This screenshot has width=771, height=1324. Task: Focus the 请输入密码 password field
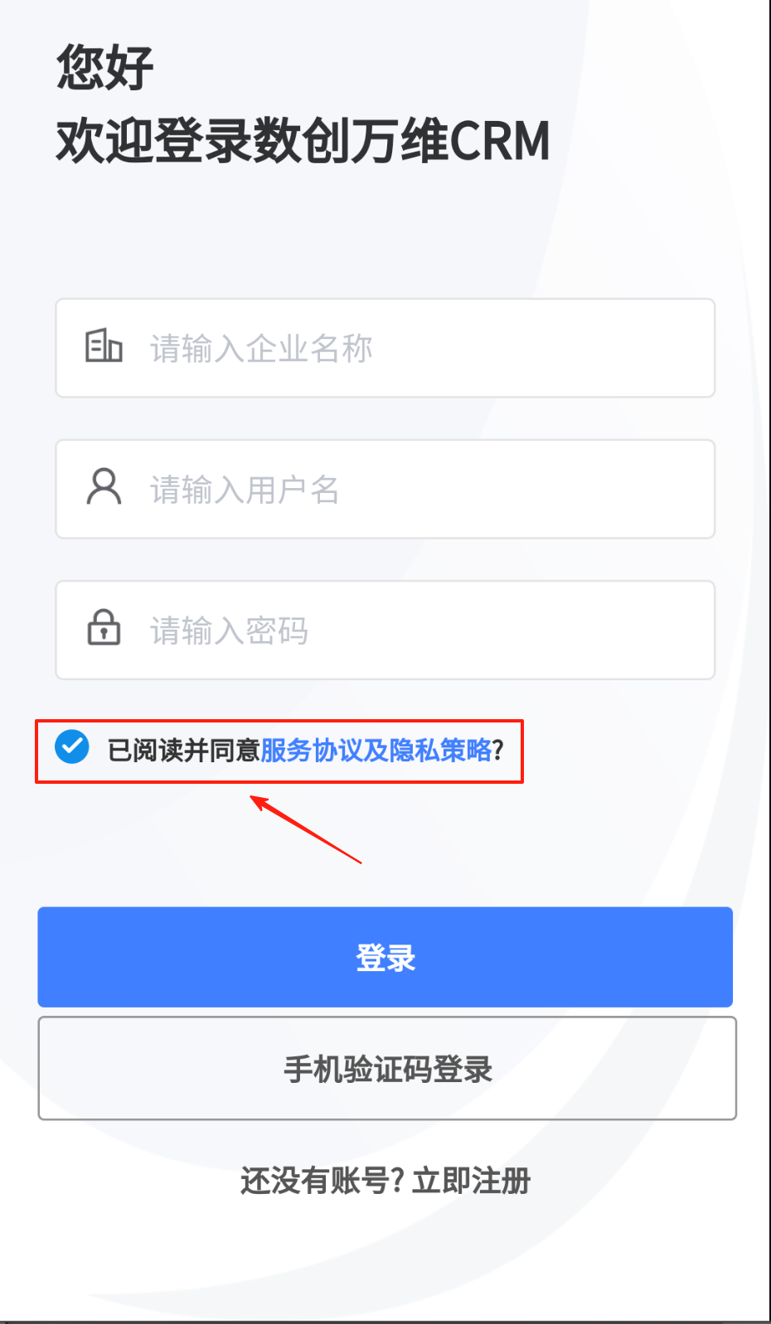coord(385,630)
